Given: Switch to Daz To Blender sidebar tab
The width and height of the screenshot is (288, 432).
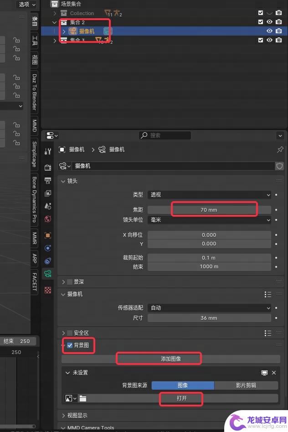Looking at the screenshot, I should [35, 92].
